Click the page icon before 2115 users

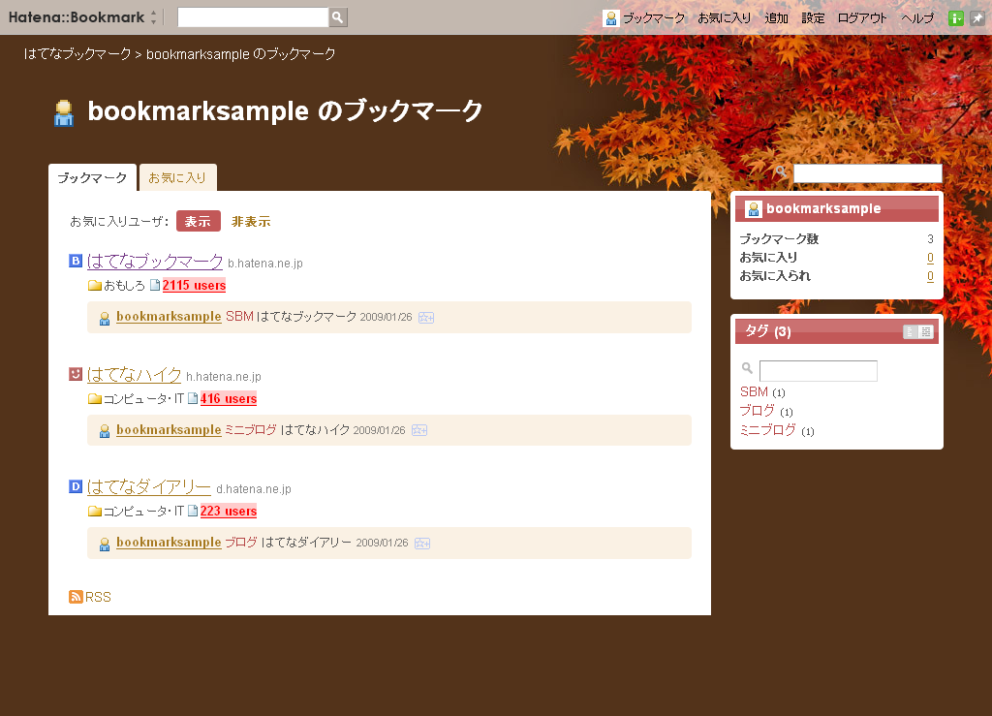[x=155, y=285]
